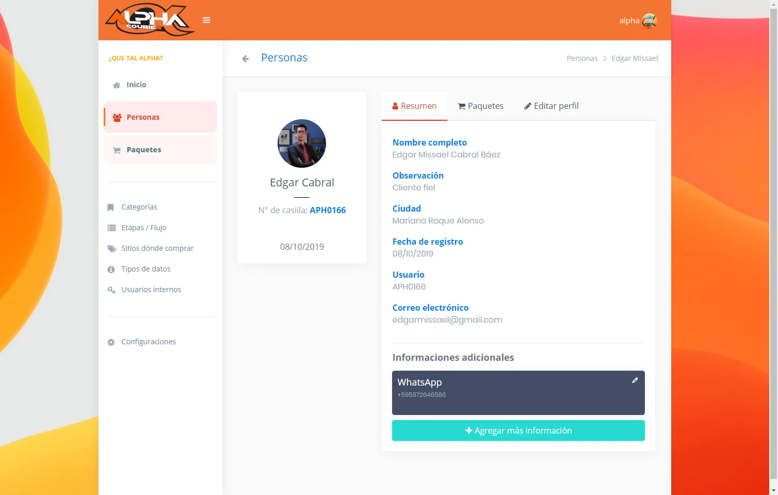Click the Cliente fiel observation text
This screenshot has width=778, height=495.
(414, 188)
